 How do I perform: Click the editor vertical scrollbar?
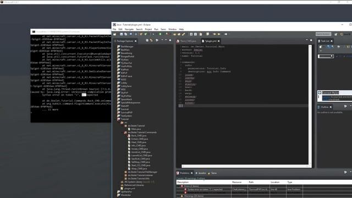310,105
